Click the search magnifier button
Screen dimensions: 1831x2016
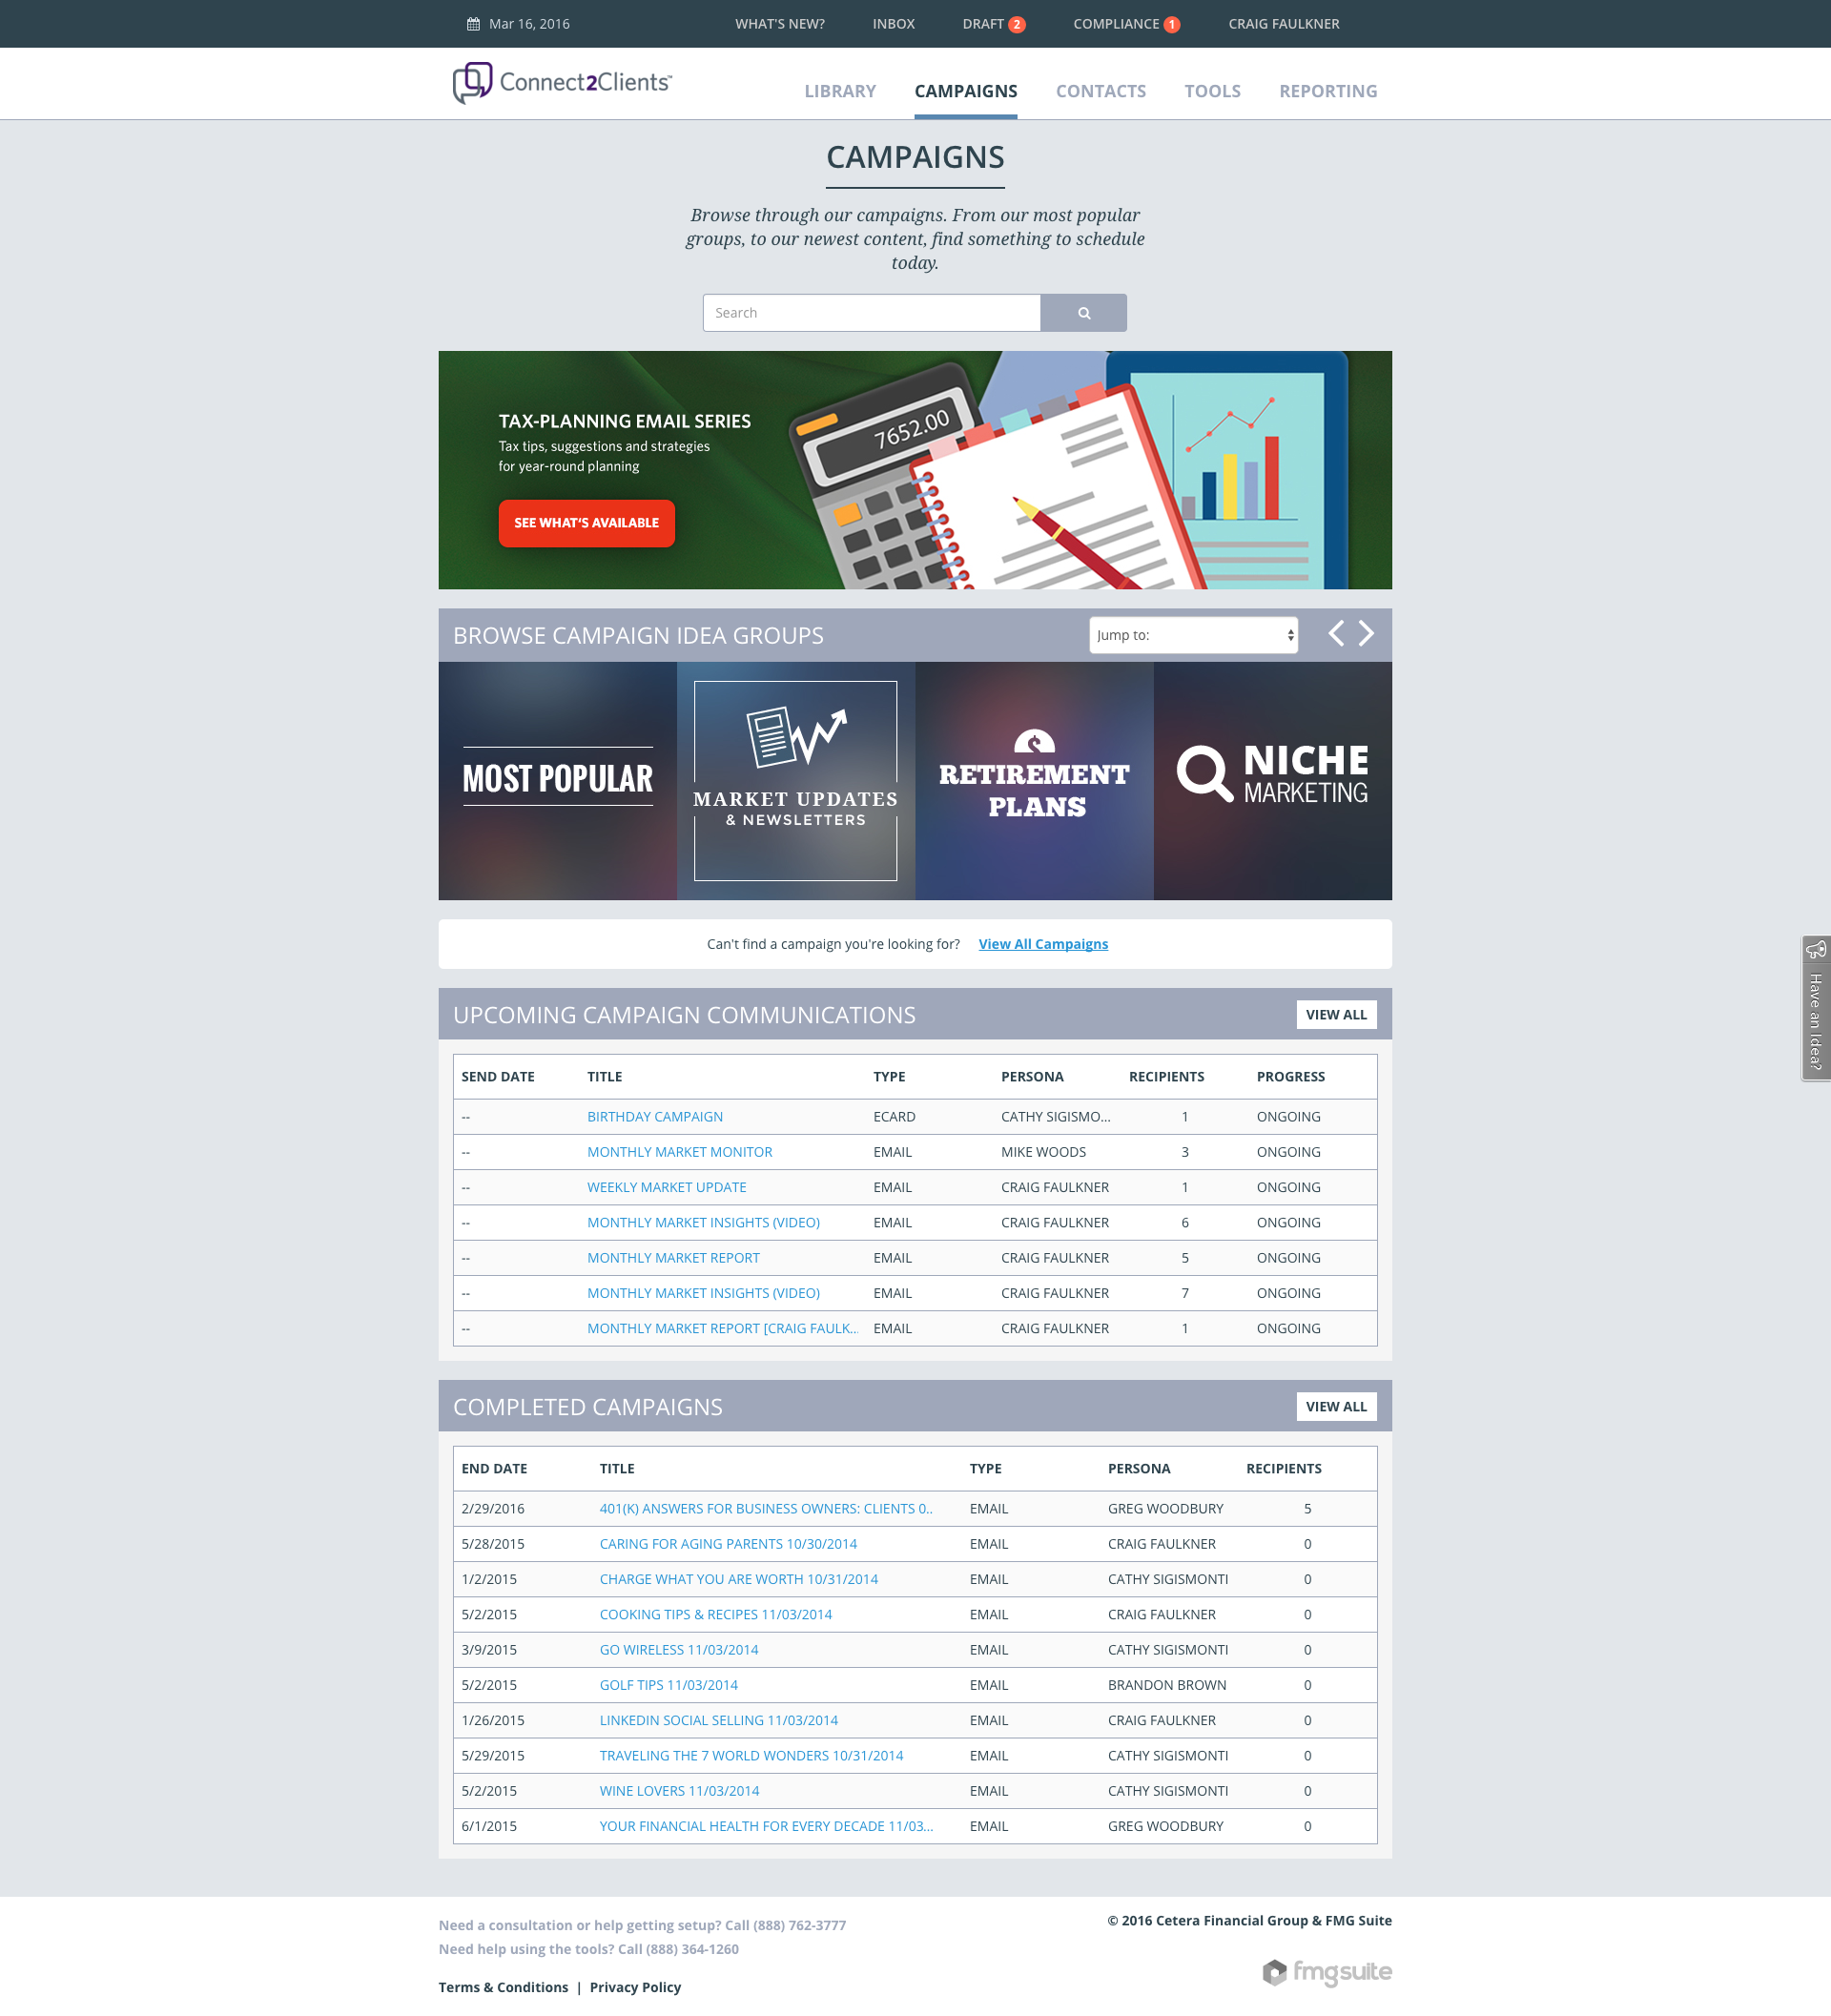(1083, 313)
